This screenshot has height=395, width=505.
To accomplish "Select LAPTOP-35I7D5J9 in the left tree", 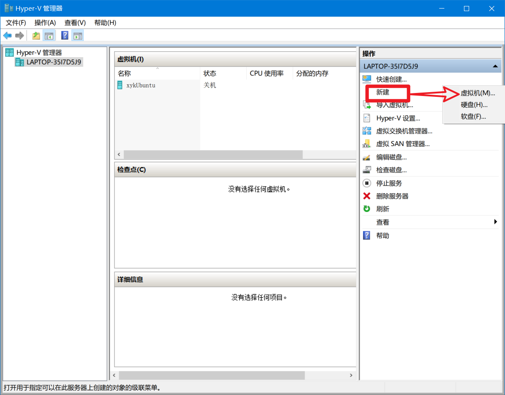I will (53, 62).
